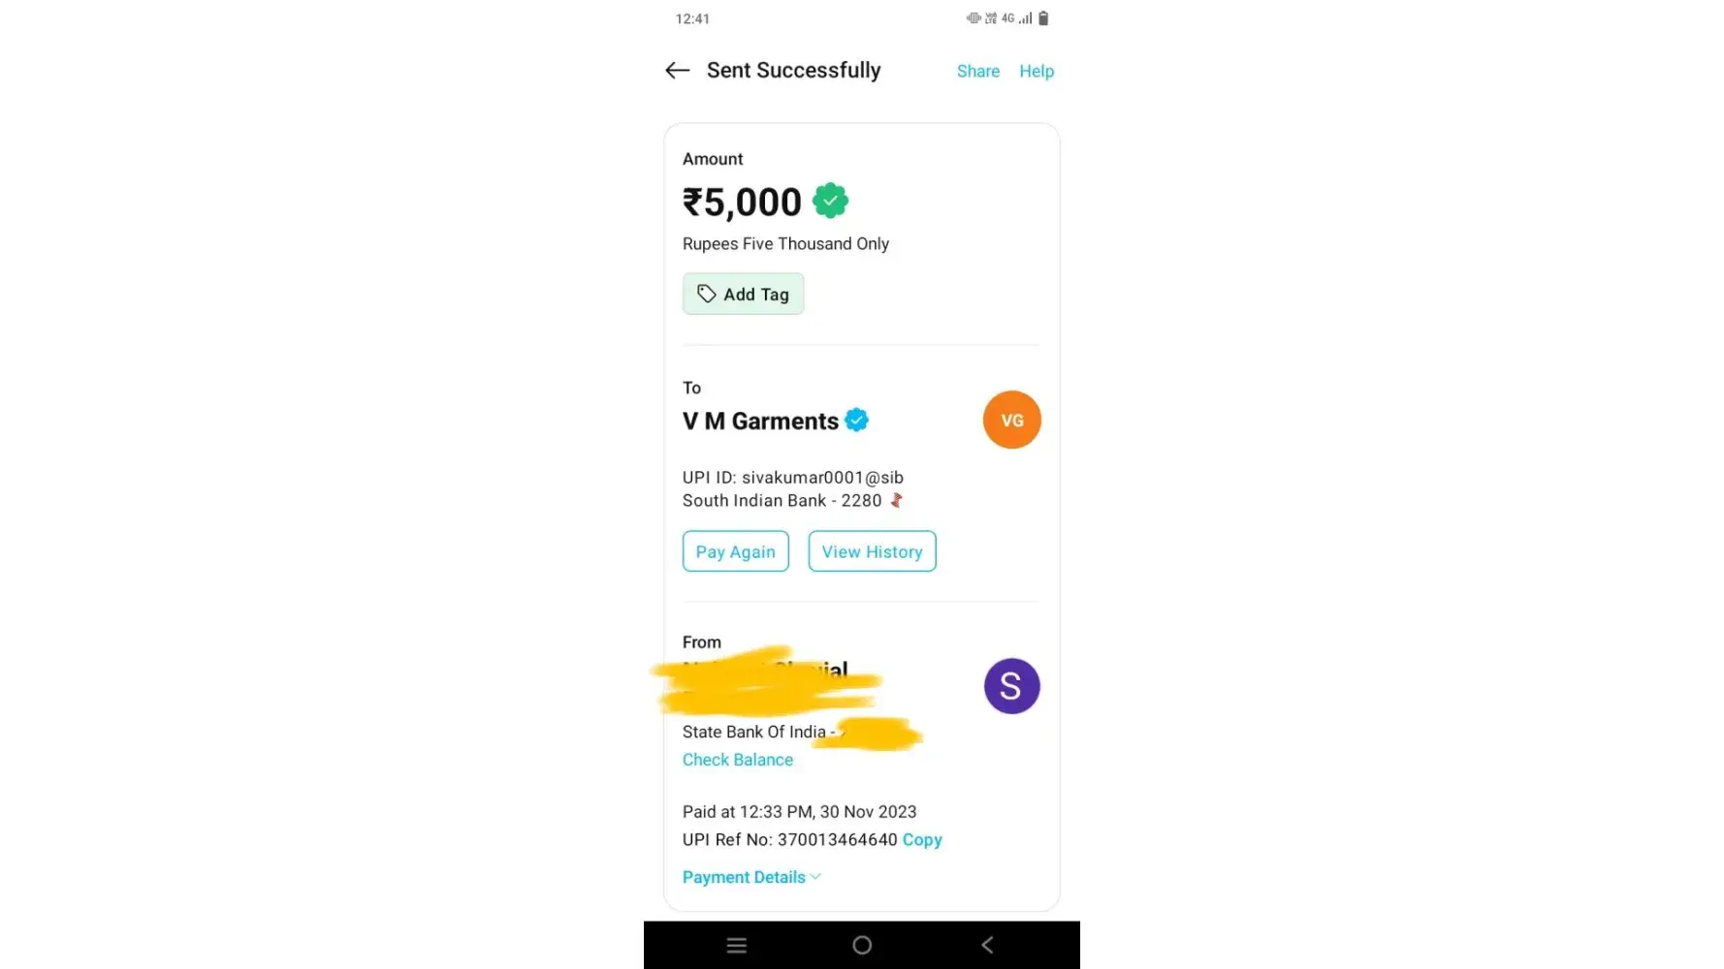This screenshot has width=1724, height=969.
Task: Tap the back arrow icon
Action: pyautogui.click(x=677, y=70)
